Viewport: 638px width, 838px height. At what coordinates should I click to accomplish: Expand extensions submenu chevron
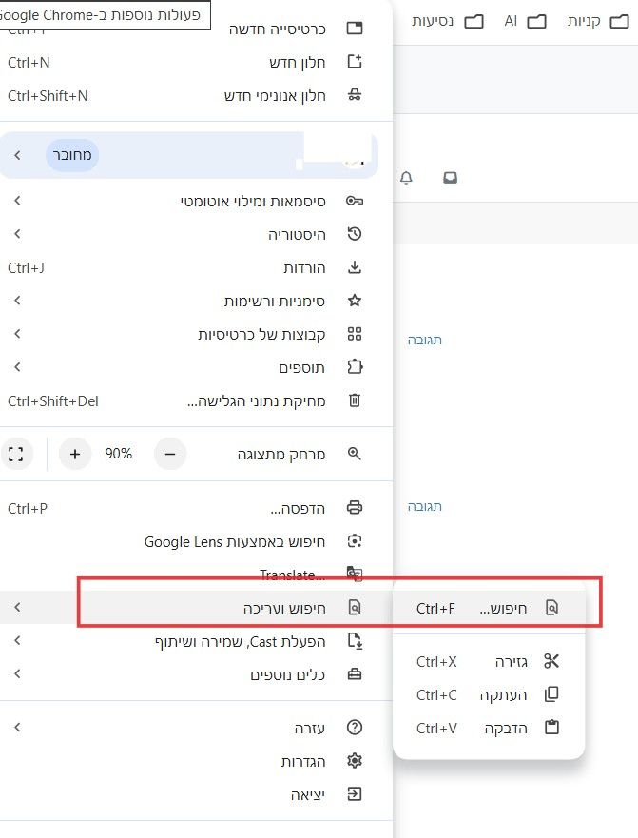tap(18, 366)
